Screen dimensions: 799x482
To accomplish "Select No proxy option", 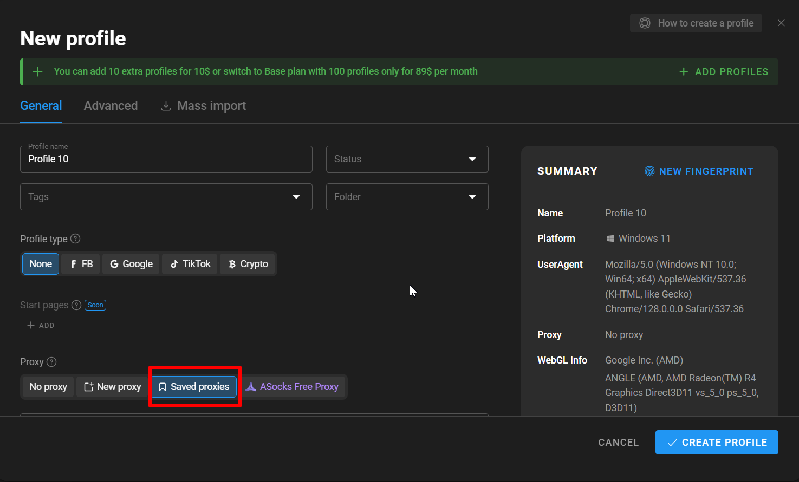I will coord(48,387).
